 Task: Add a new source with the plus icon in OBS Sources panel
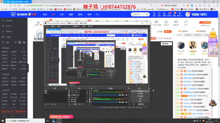click(x=69, y=104)
